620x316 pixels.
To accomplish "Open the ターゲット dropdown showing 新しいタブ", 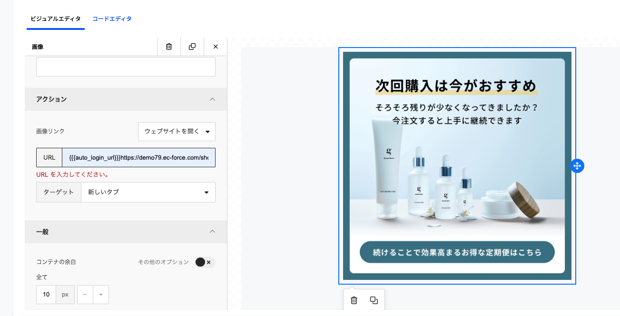I will (x=148, y=192).
